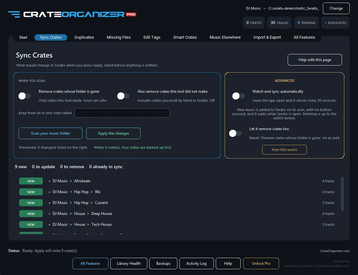Click Scan your music folder button

point(51,133)
